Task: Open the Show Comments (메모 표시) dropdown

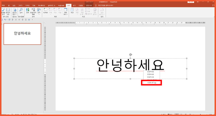Action: pyautogui.click(x=66, y=11)
